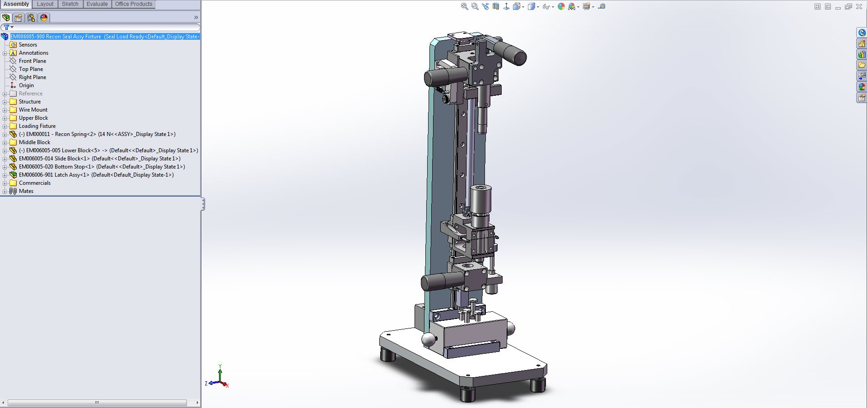
Task: Expand the Mates folder in the tree
Action: [5, 191]
